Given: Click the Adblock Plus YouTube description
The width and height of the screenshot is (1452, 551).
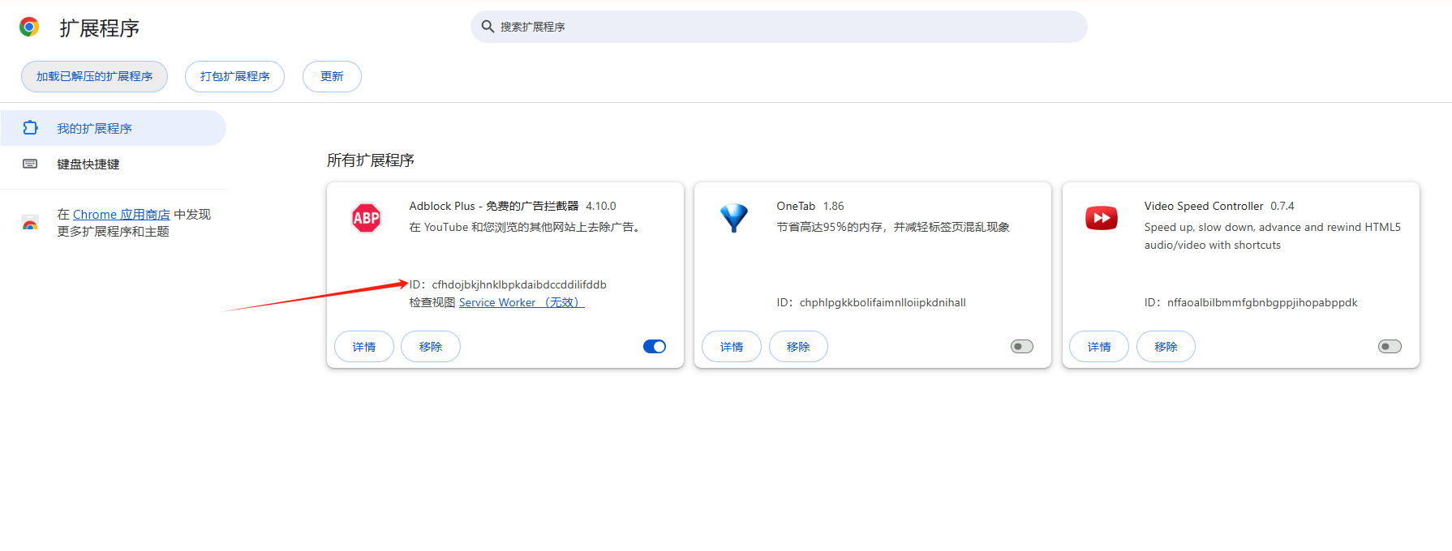Looking at the screenshot, I should 526,227.
